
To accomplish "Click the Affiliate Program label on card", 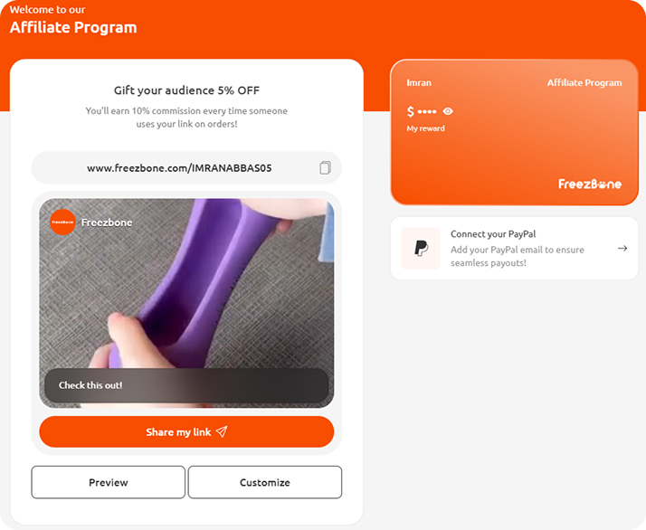I will tap(584, 83).
